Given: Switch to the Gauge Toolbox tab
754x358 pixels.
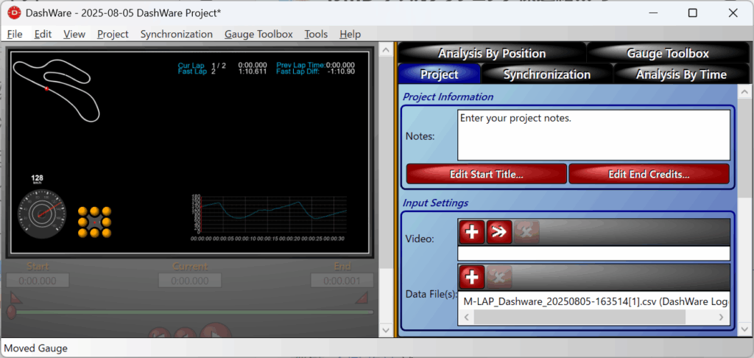Looking at the screenshot, I should click(x=667, y=54).
